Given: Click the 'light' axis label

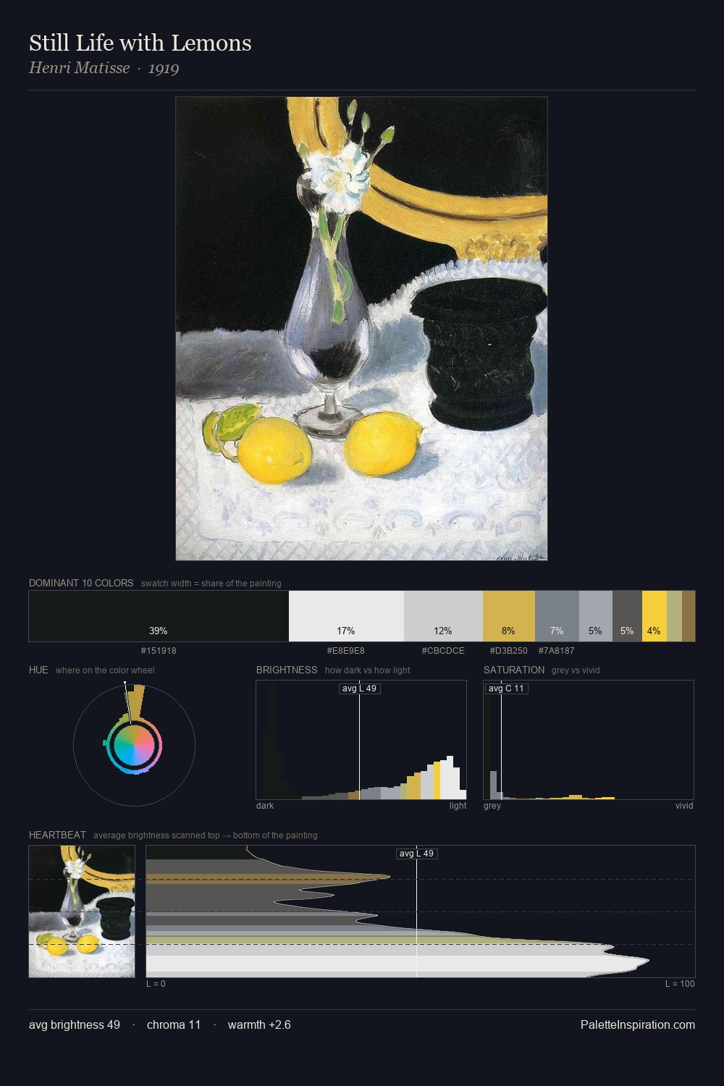Looking at the screenshot, I should [x=458, y=806].
